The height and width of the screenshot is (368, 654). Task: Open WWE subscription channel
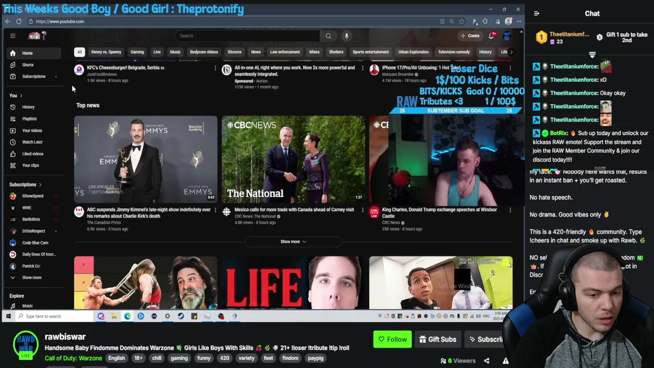(x=27, y=208)
